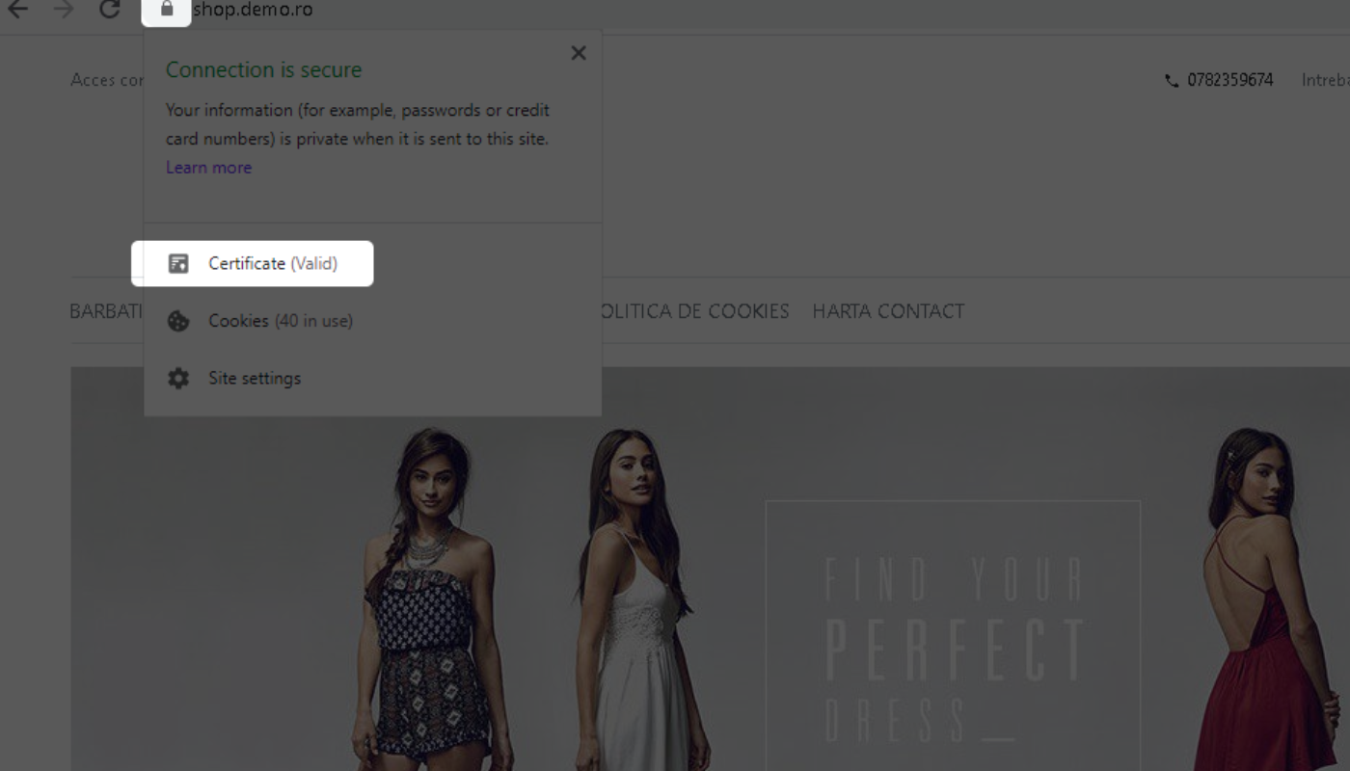Reload the page with refresh icon
Viewport: 1350px width, 771px height.
click(x=110, y=10)
